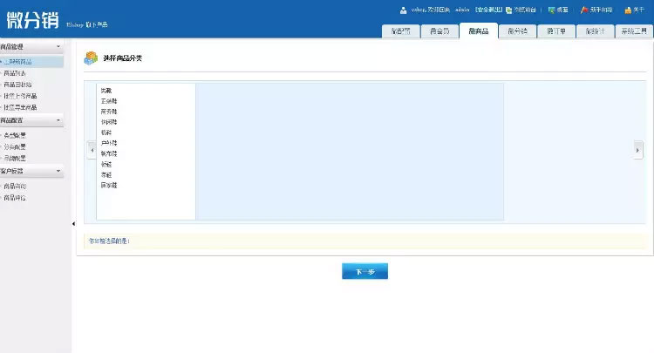This screenshot has width=654, height=353.
Task: Open 商品评论 in the sidebar
Action: pos(15,198)
